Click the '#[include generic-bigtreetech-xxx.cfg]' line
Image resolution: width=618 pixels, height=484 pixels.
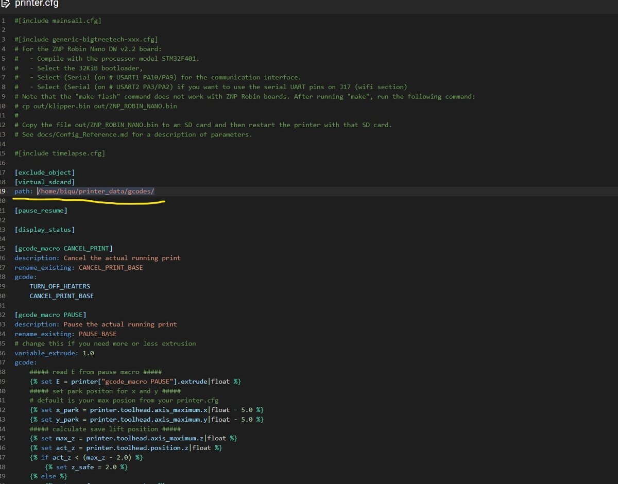coord(86,40)
